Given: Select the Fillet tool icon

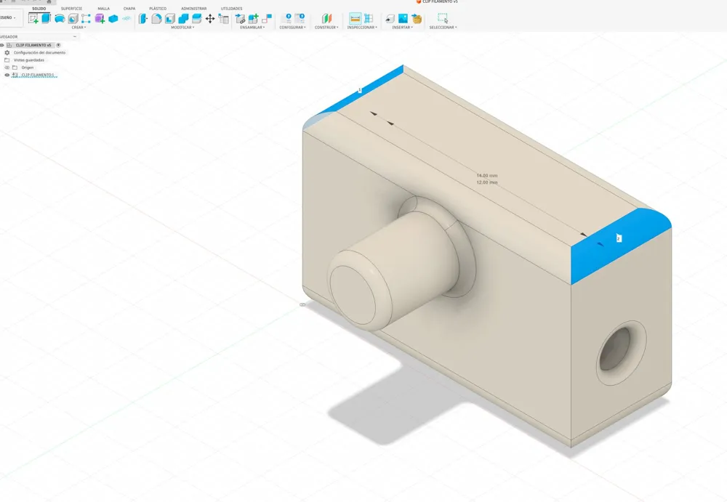Looking at the screenshot, I should 156,19.
